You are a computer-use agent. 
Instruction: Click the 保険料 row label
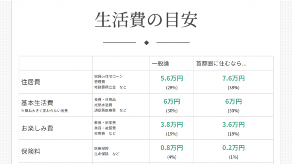coord(31,151)
